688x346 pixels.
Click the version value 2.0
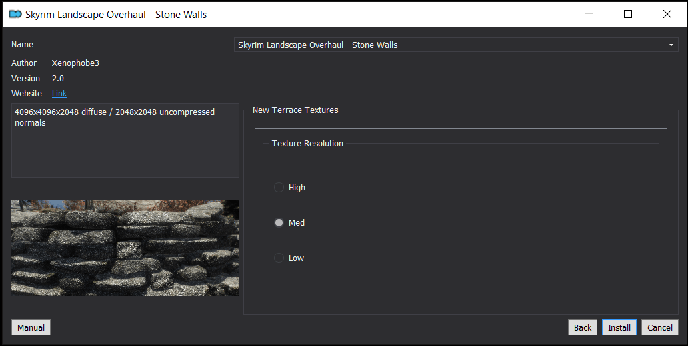pos(58,78)
